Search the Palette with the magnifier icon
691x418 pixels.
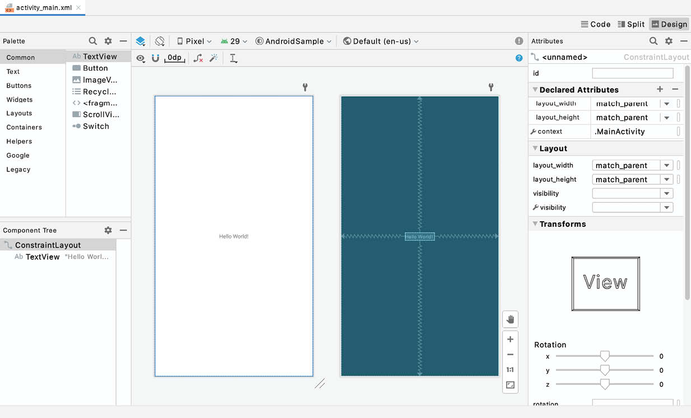pyautogui.click(x=93, y=41)
